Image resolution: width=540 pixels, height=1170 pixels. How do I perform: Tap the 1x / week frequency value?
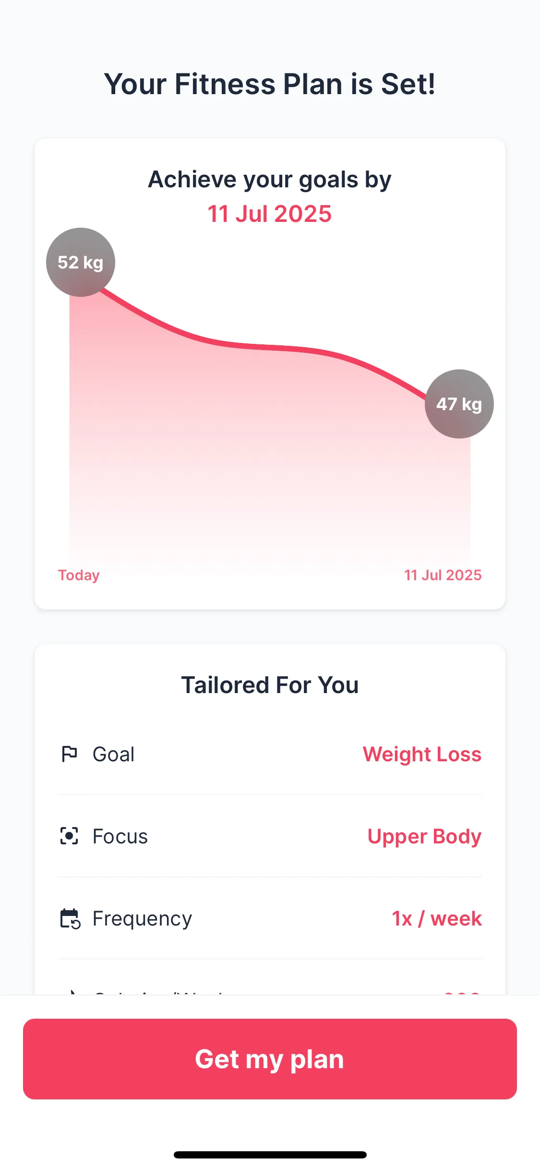click(x=437, y=919)
